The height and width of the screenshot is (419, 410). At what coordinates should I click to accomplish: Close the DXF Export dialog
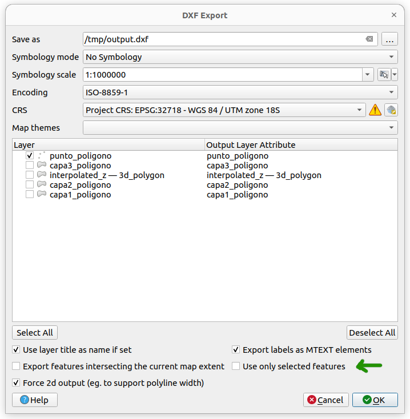click(x=393, y=15)
